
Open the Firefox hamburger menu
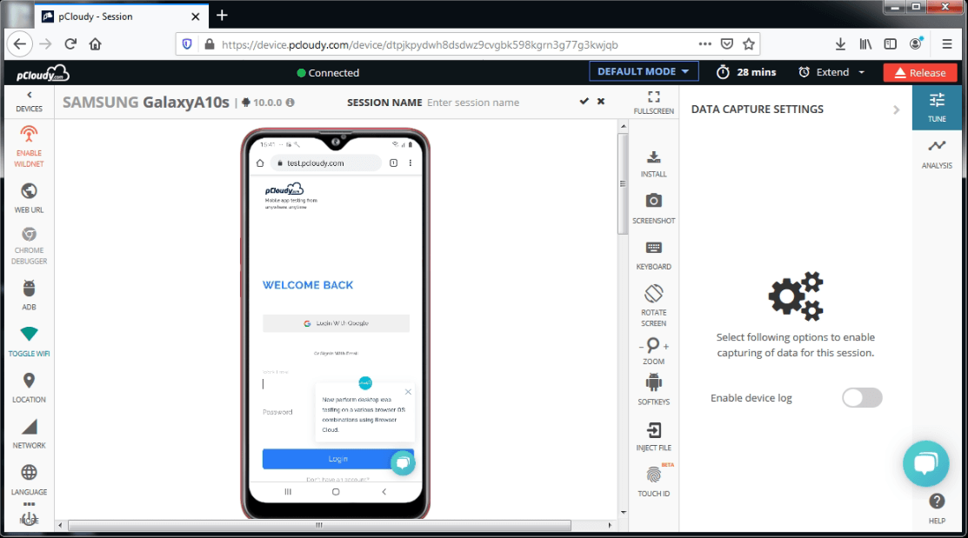(x=947, y=43)
